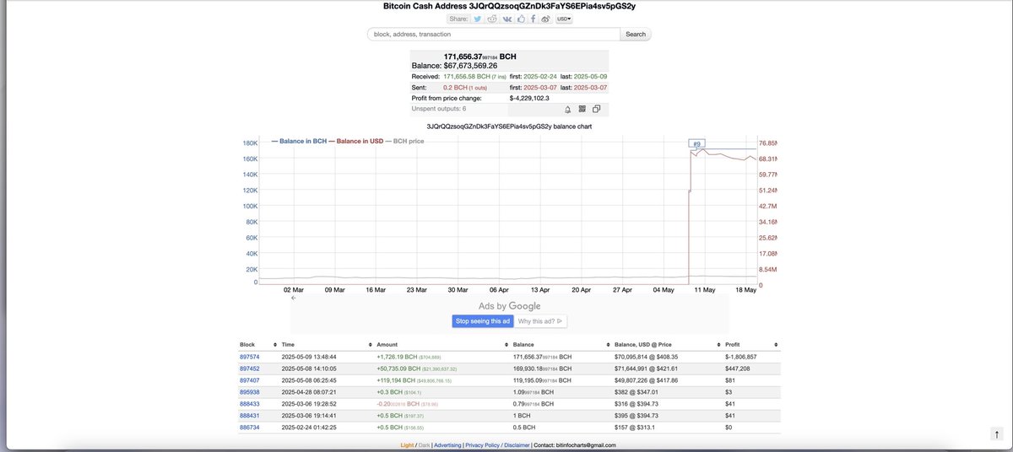Click $70,095,814 @ $408.35 cell
The image size is (1013, 452).
(x=647, y=357)
